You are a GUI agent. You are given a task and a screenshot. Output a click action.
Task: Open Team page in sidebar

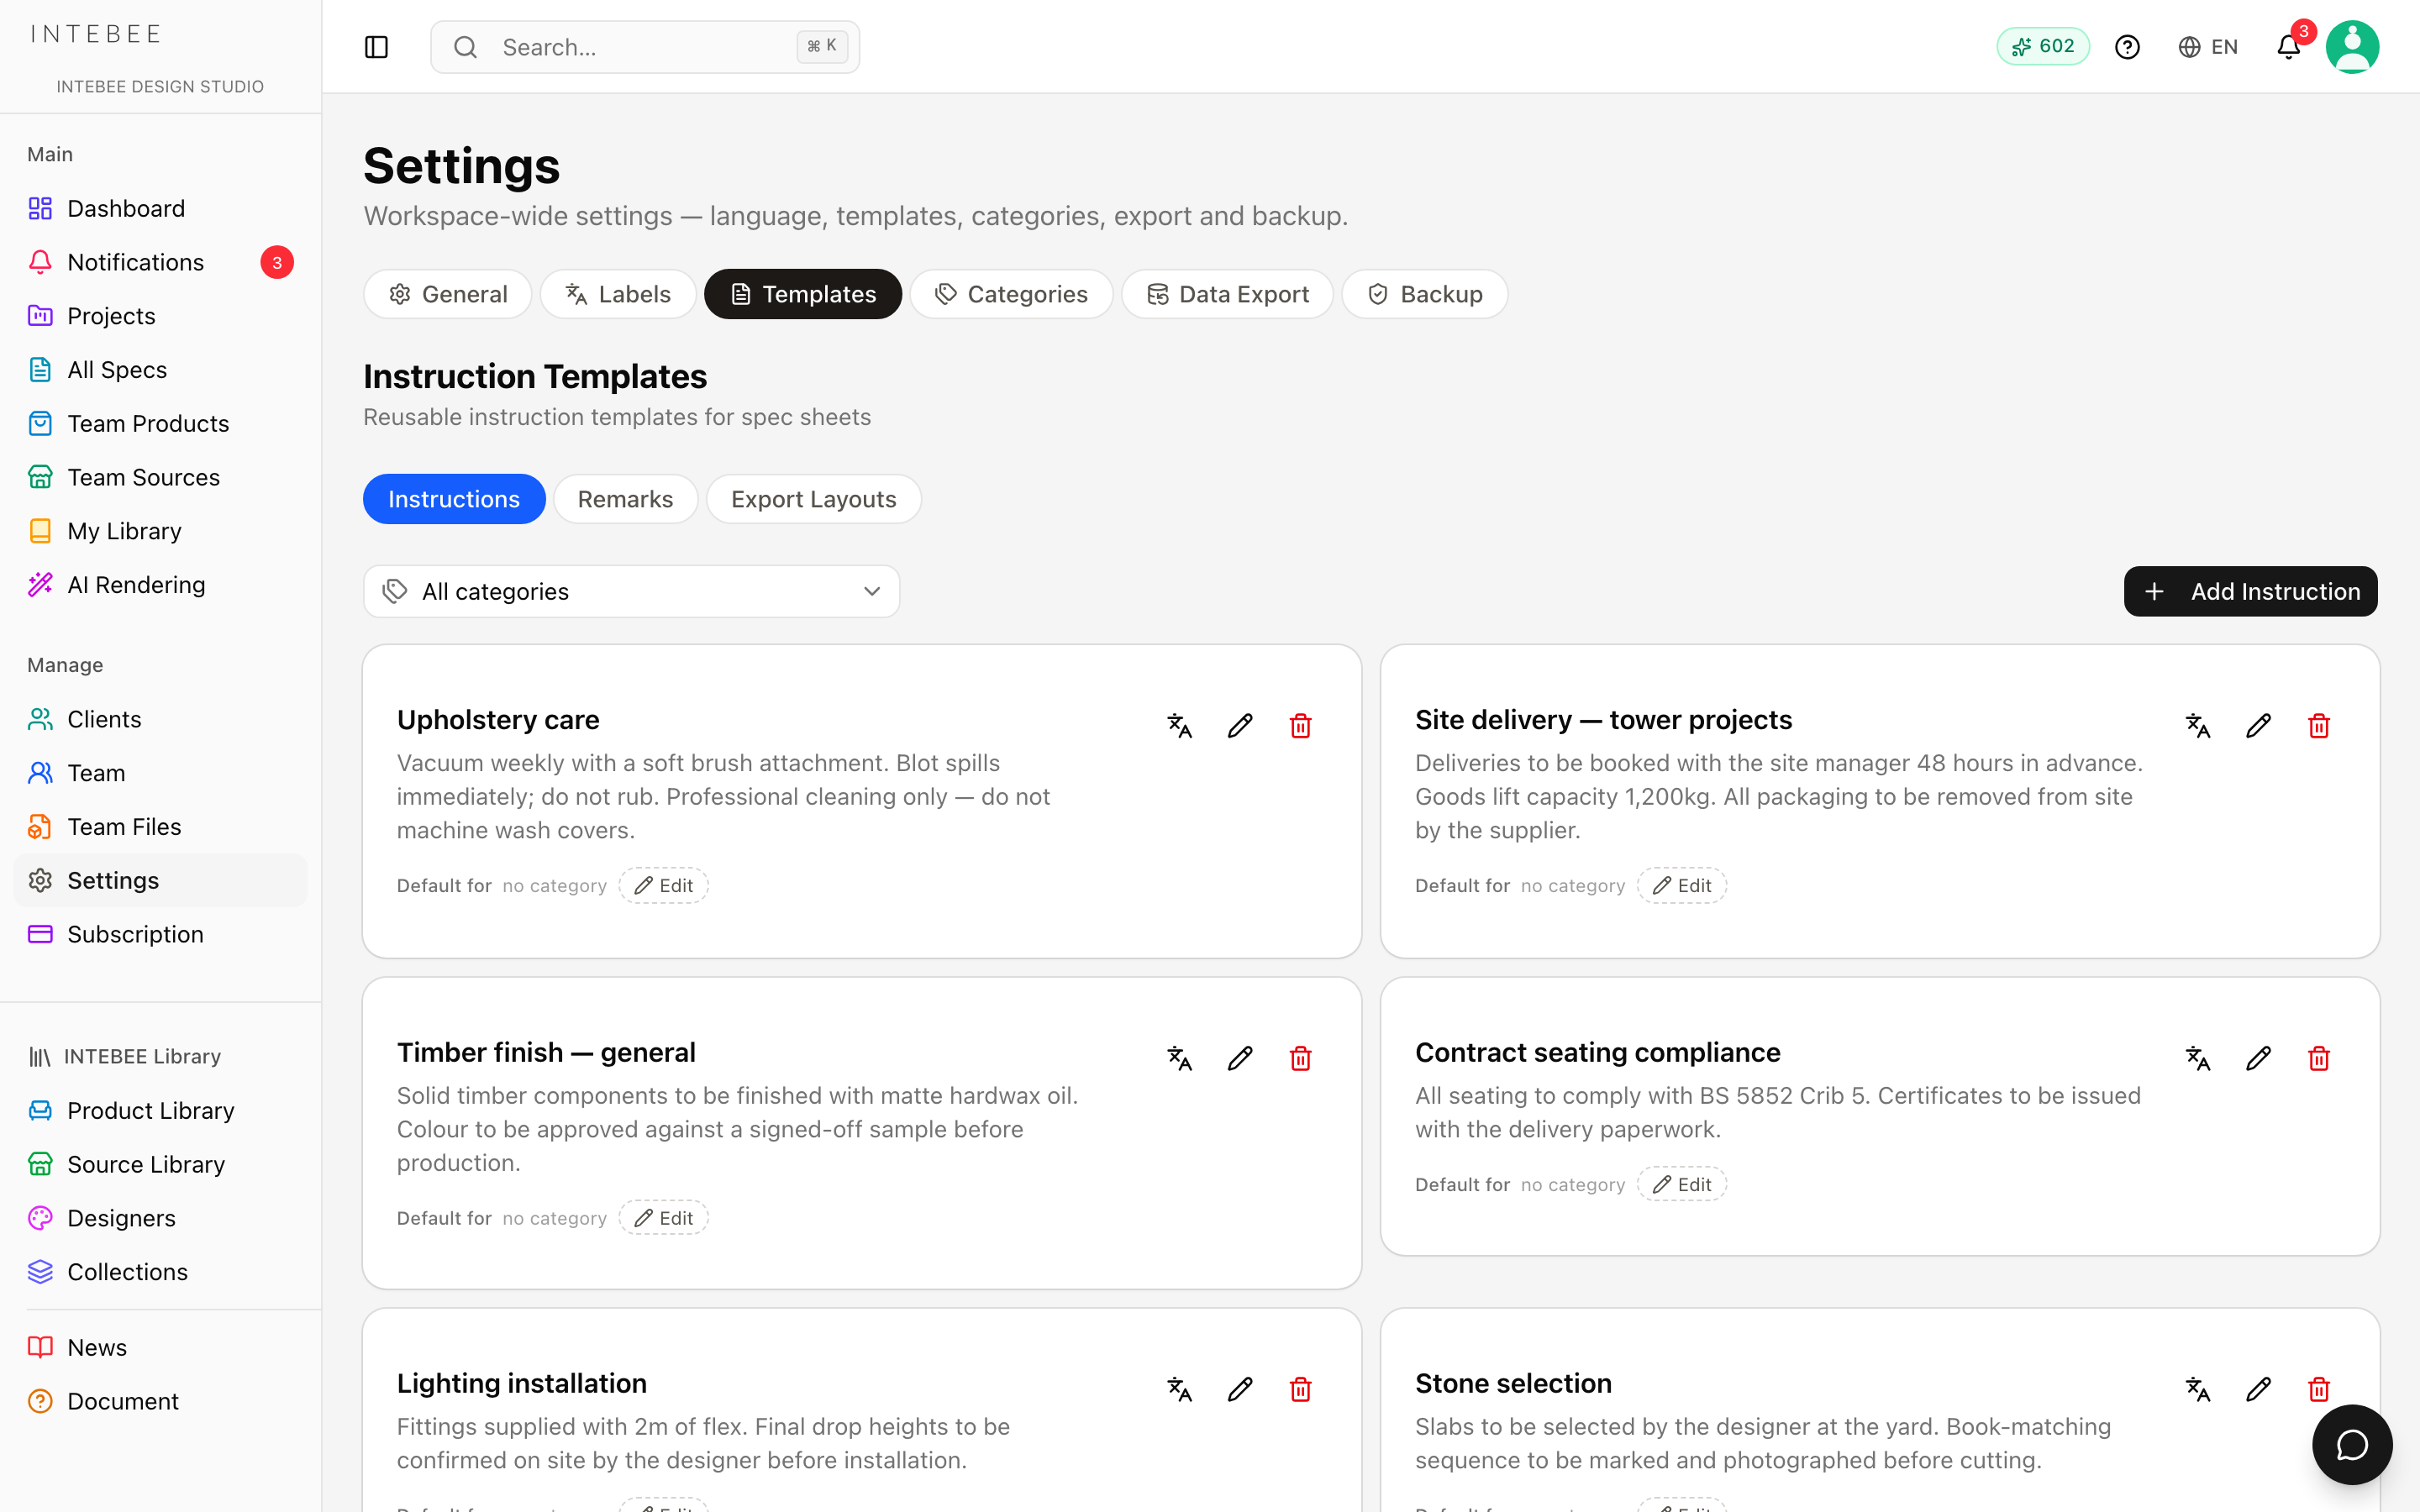tap(160, 773)
